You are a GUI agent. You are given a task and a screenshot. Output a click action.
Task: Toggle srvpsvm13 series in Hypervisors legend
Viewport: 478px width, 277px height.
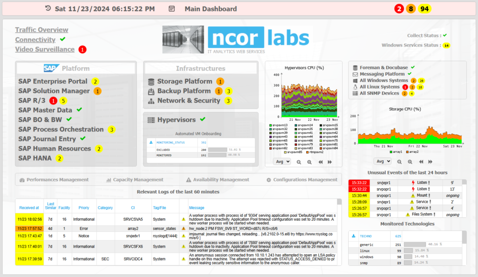coord(278,125)
